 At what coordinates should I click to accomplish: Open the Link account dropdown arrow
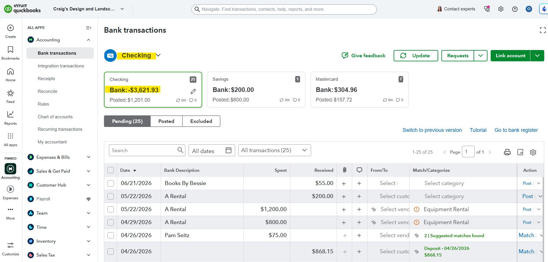537,56
